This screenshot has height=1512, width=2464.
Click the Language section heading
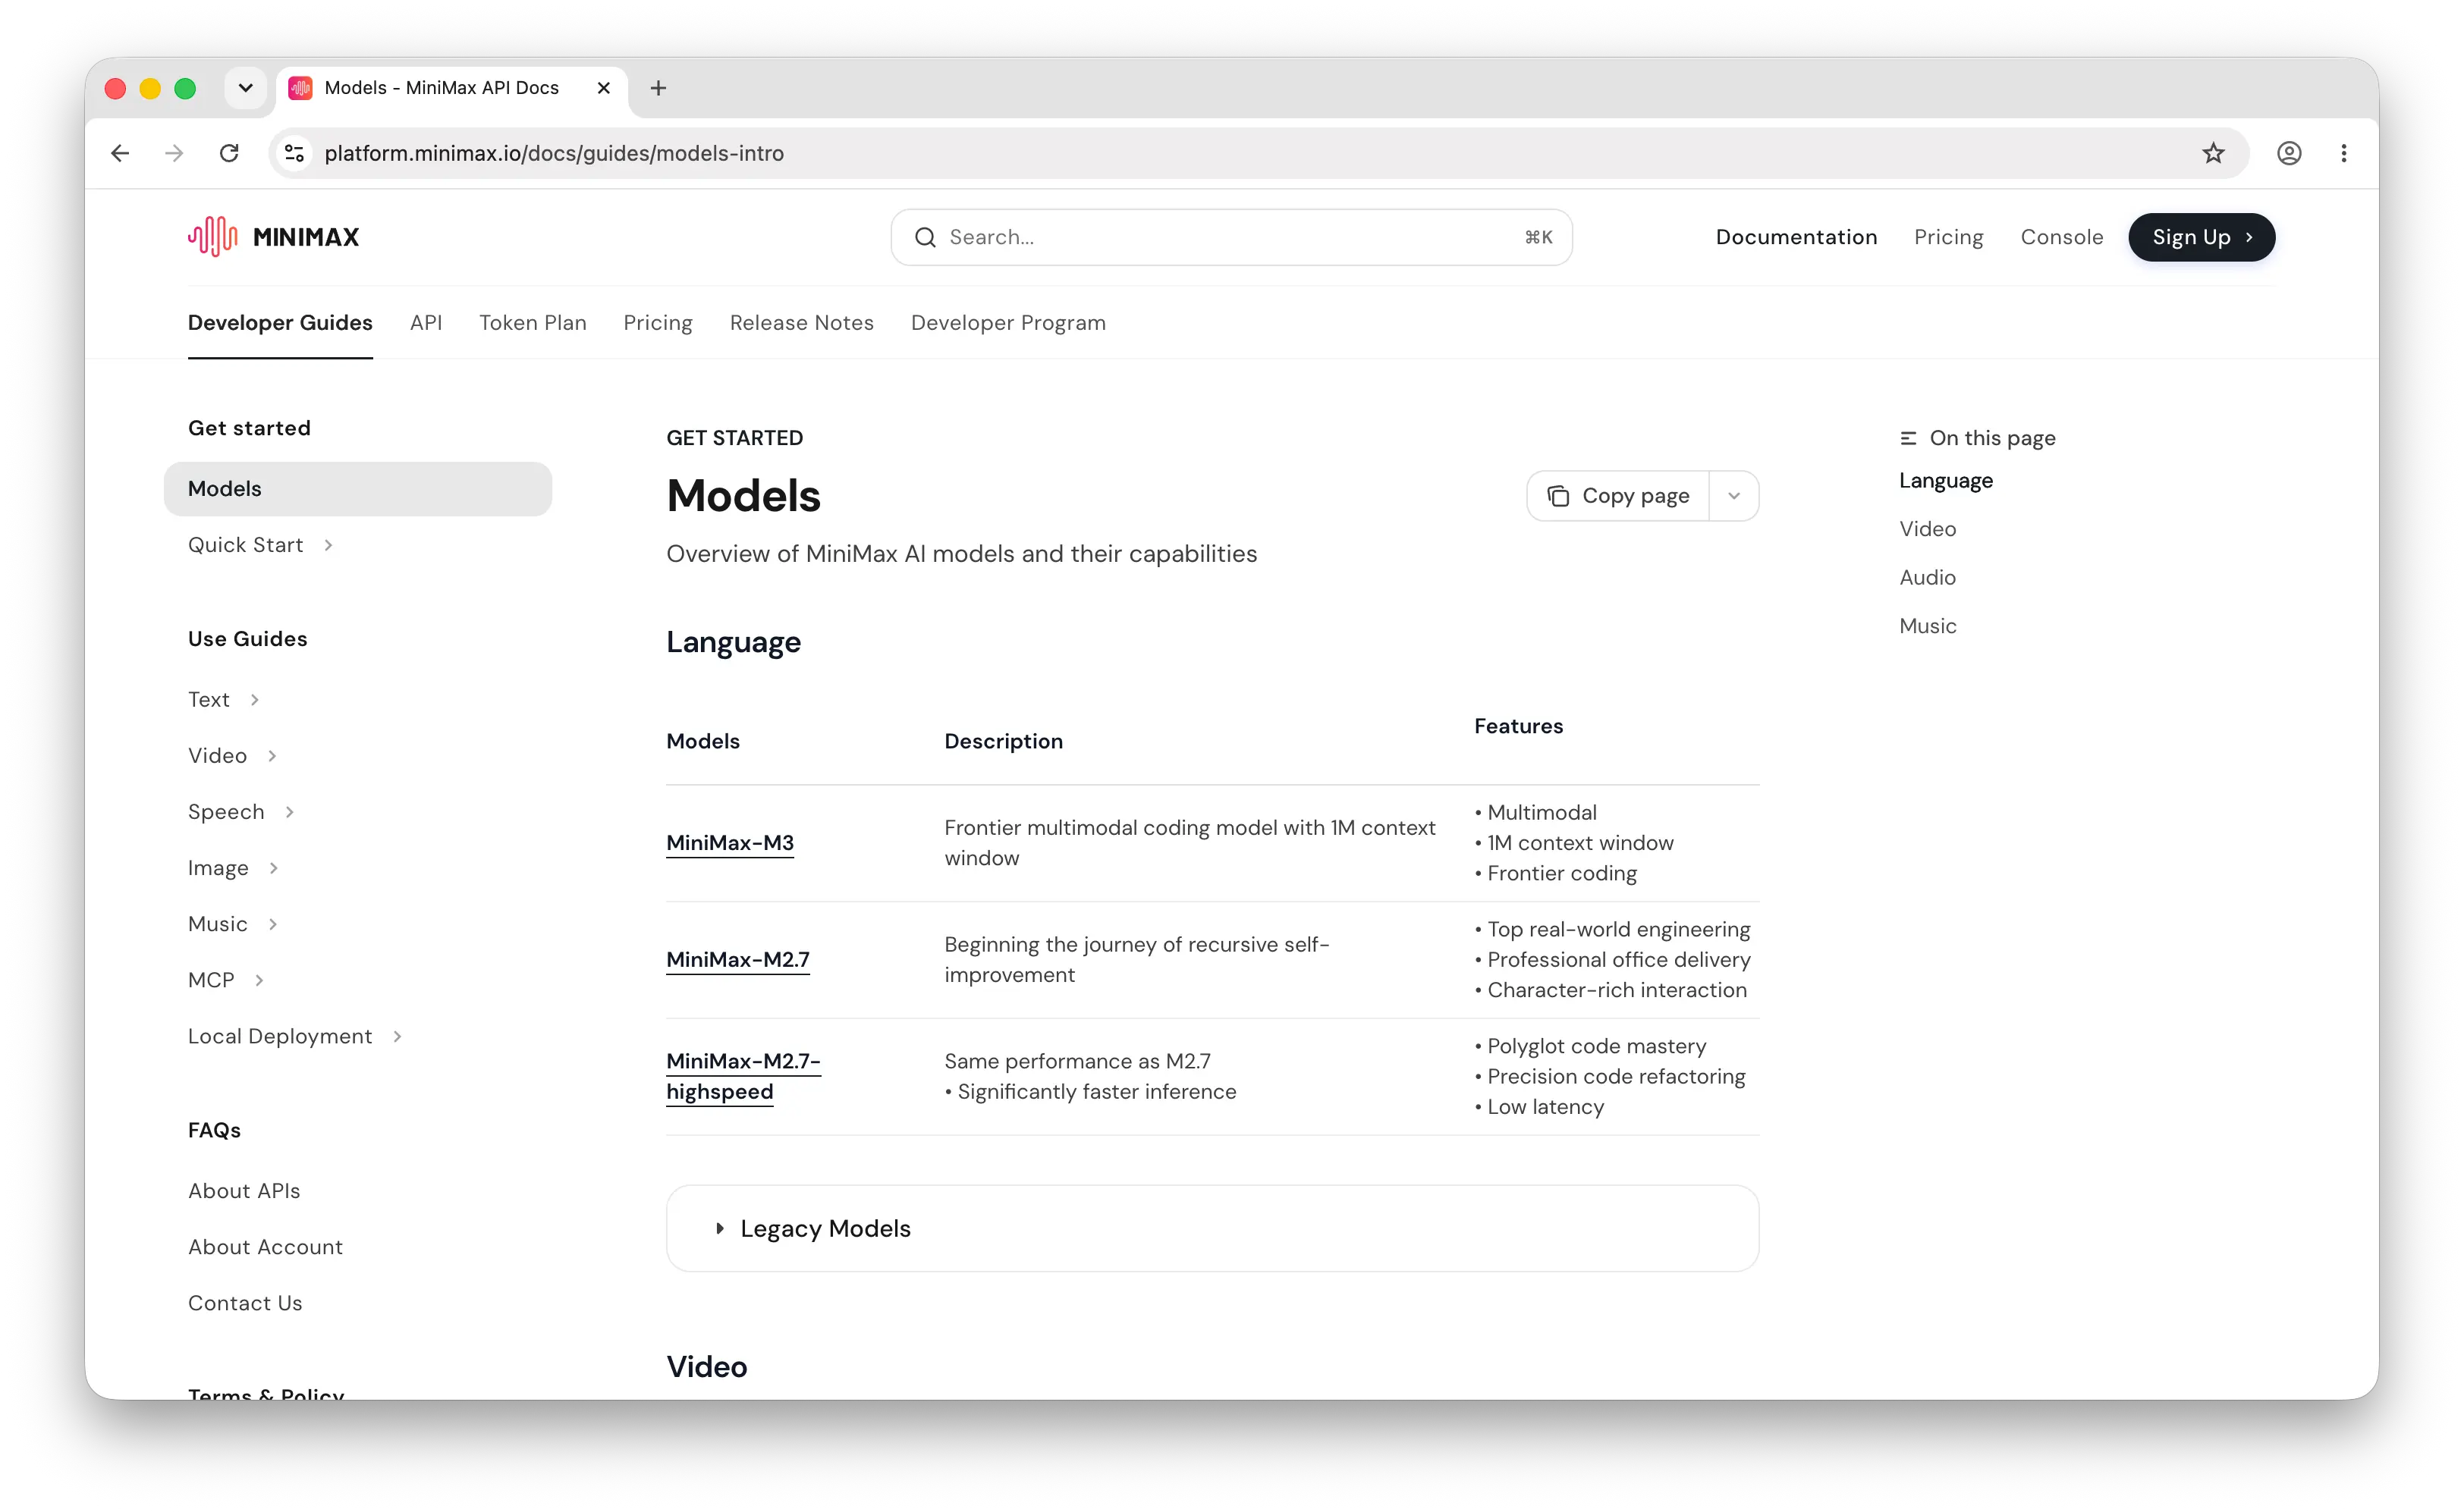coord(734,642)
